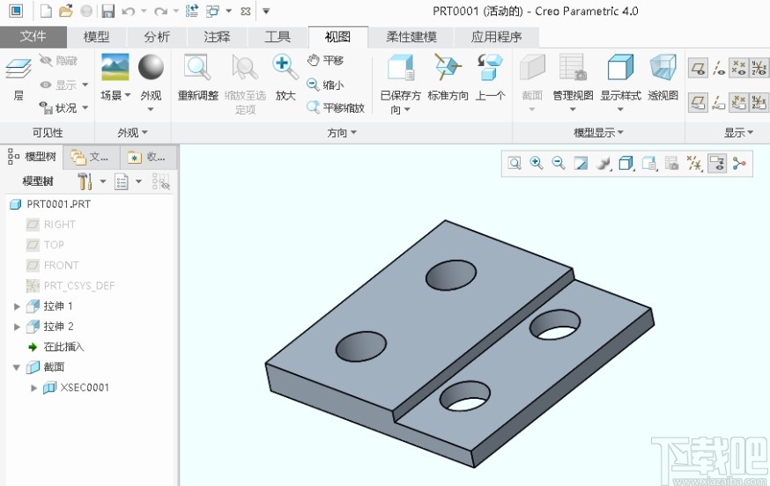Click the Save icon in quick access toolbar

click(x=107, y=11)
